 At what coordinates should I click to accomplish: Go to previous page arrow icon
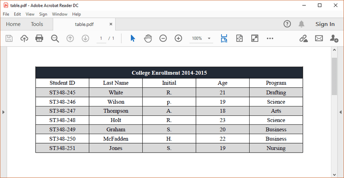point(70,38)
